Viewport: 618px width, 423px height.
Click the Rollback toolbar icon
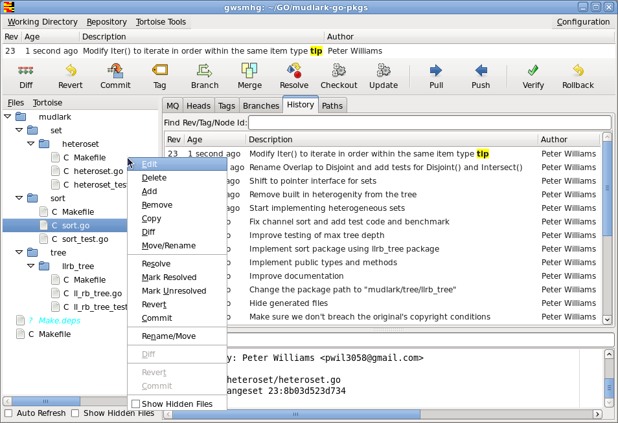pos(578,70)
